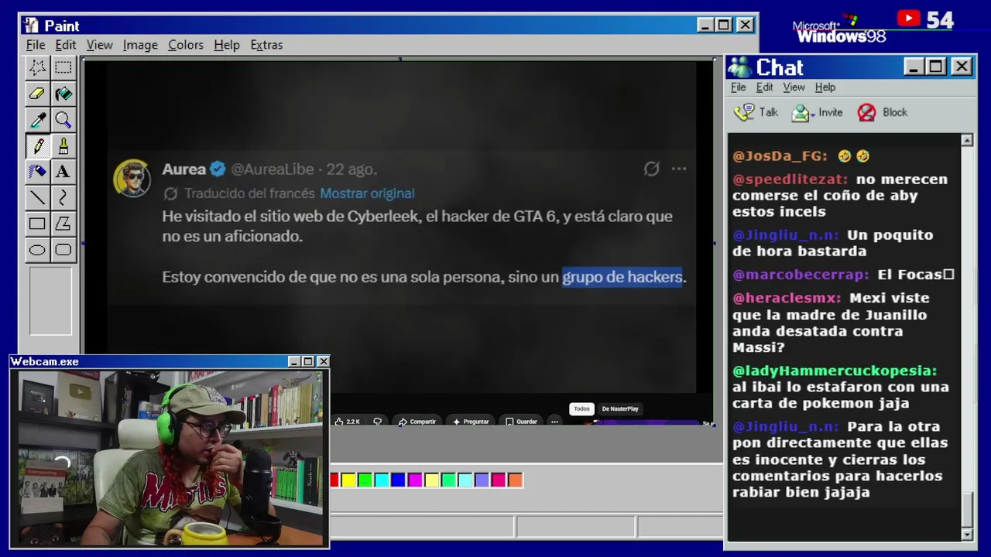
Task: Click the highlighted text grupo de hackers
Action: pyautogui.click(x=622, y=277)
